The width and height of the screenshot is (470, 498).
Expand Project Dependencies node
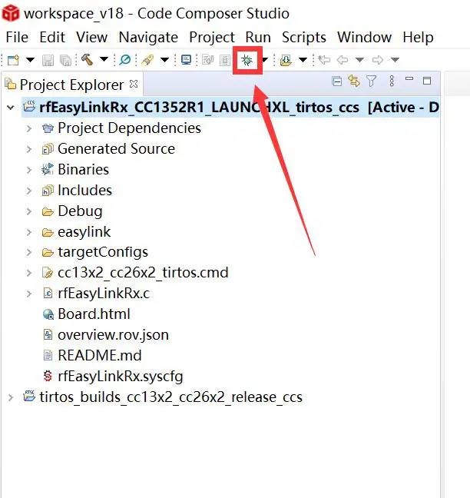(29, 128)
